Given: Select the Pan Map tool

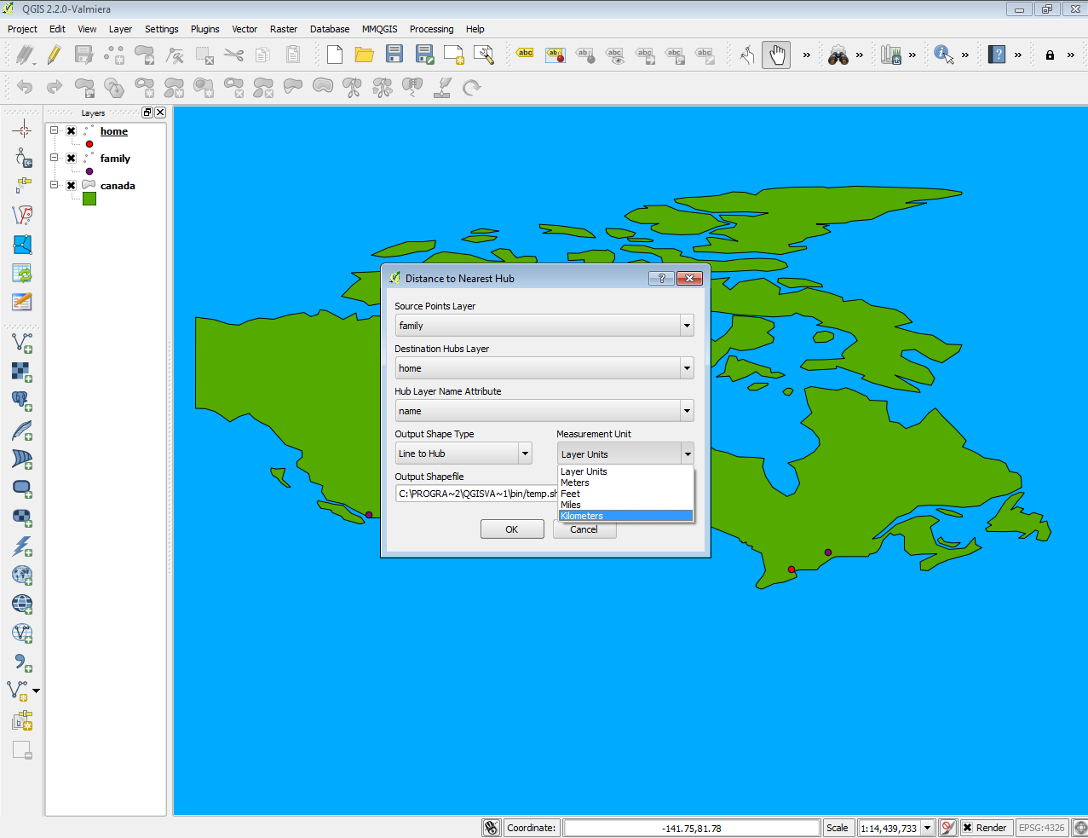Looking at the screenshot, I should pos(775,54).
